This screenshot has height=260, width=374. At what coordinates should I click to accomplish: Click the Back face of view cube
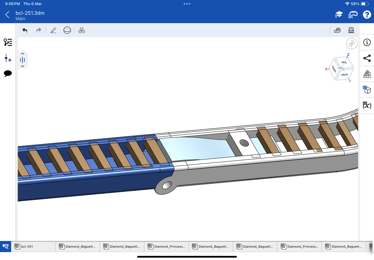(x=345, y=75)
